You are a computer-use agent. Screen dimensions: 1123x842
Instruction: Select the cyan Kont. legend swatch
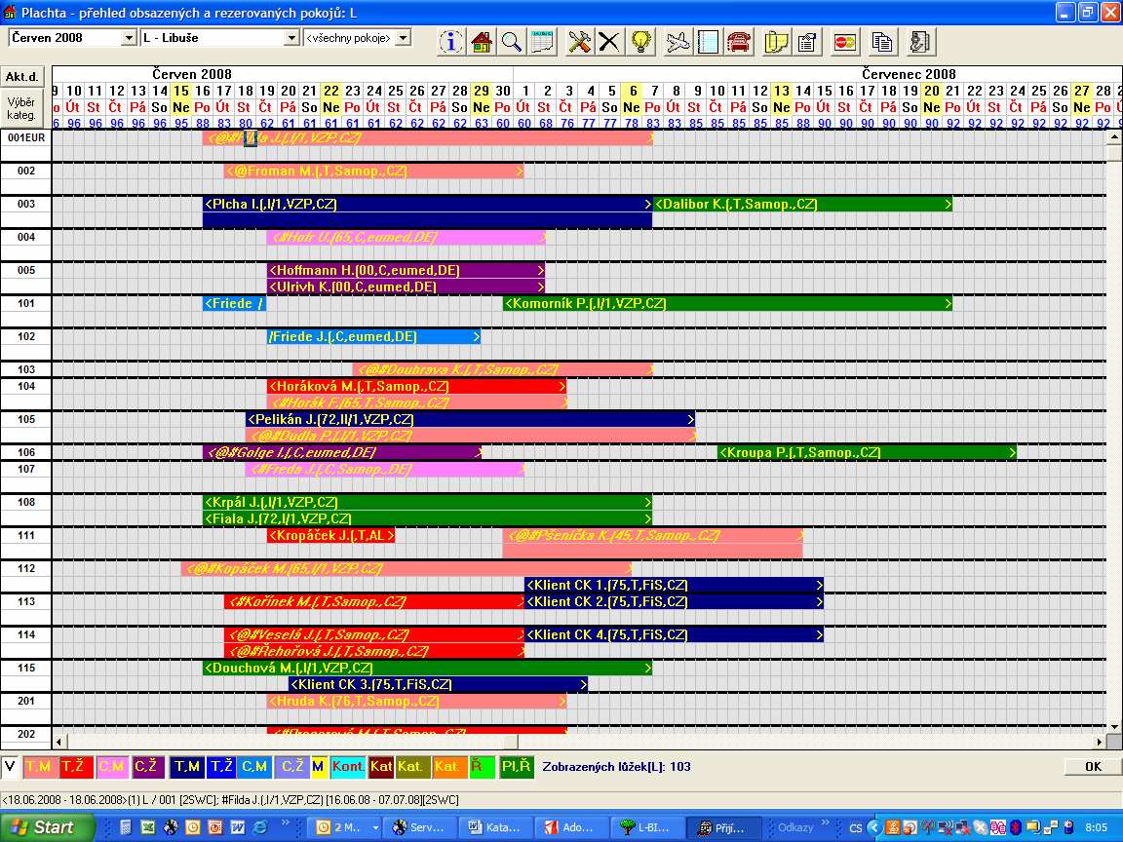pos(348,767)
